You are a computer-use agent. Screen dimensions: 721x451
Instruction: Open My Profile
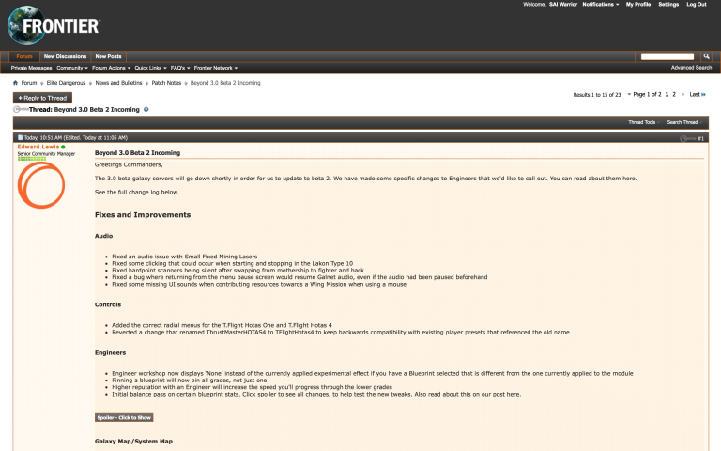(638, 4)
